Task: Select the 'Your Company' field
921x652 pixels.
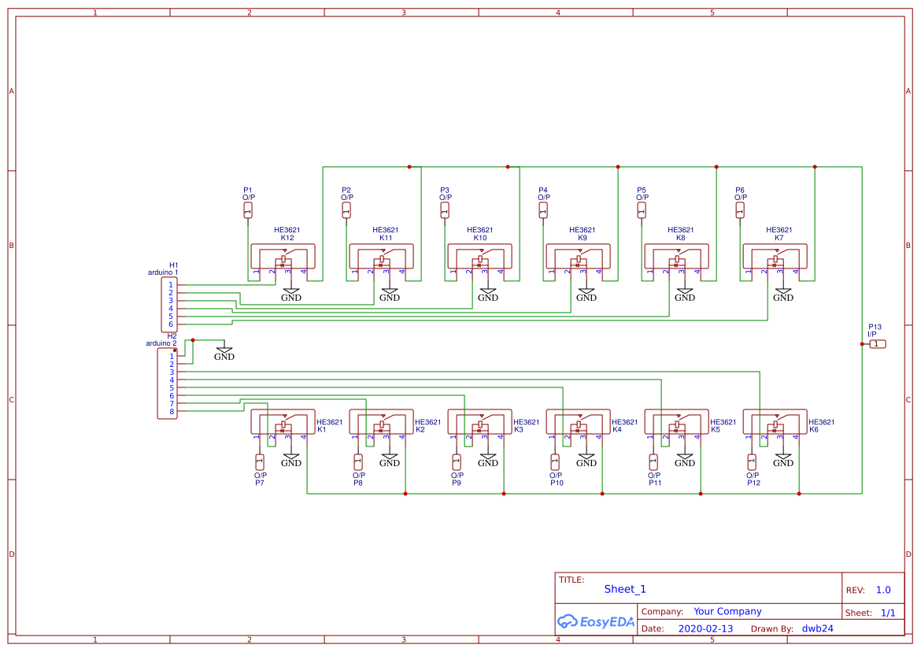Action: tap(727, 611)
